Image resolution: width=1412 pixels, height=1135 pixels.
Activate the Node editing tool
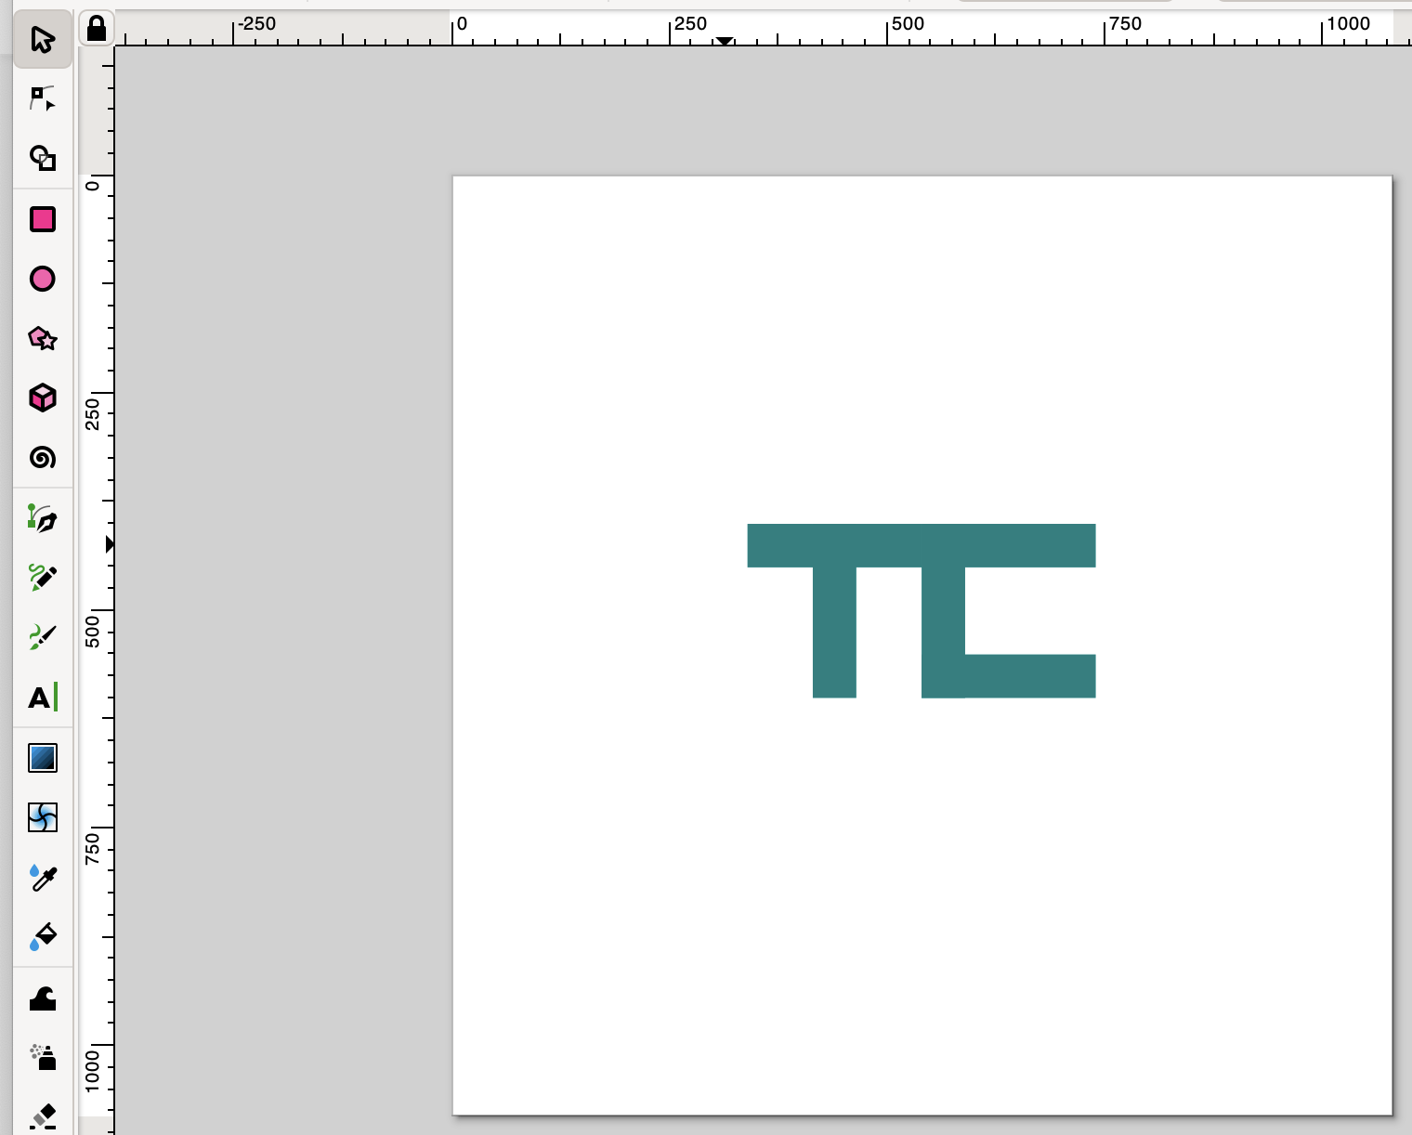[43, 98]
